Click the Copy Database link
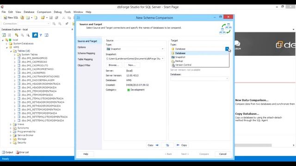 tap(247, 114)
